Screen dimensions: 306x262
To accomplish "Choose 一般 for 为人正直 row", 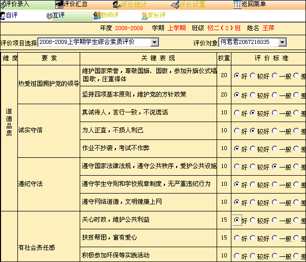I will [275, 131].
